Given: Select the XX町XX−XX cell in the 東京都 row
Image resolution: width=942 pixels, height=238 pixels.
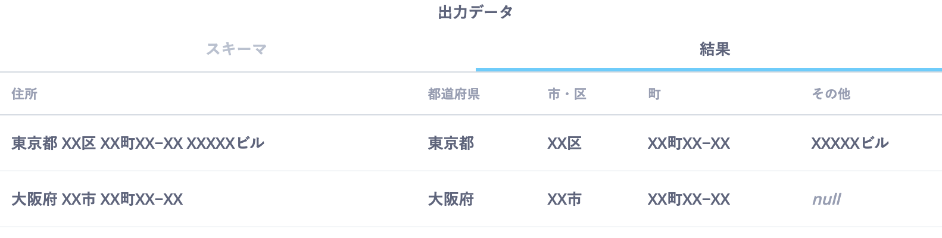Looking at the screenshot, I should [x=689, y=143].
